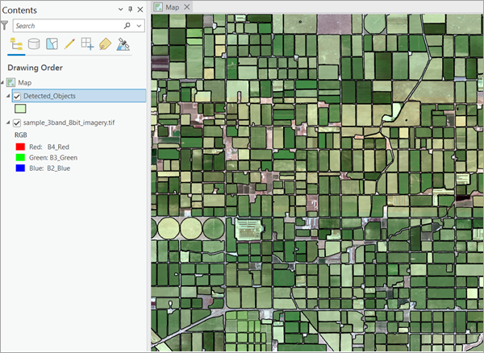Switch to List By Data Source
484x353 pixels.
(34, 44)
